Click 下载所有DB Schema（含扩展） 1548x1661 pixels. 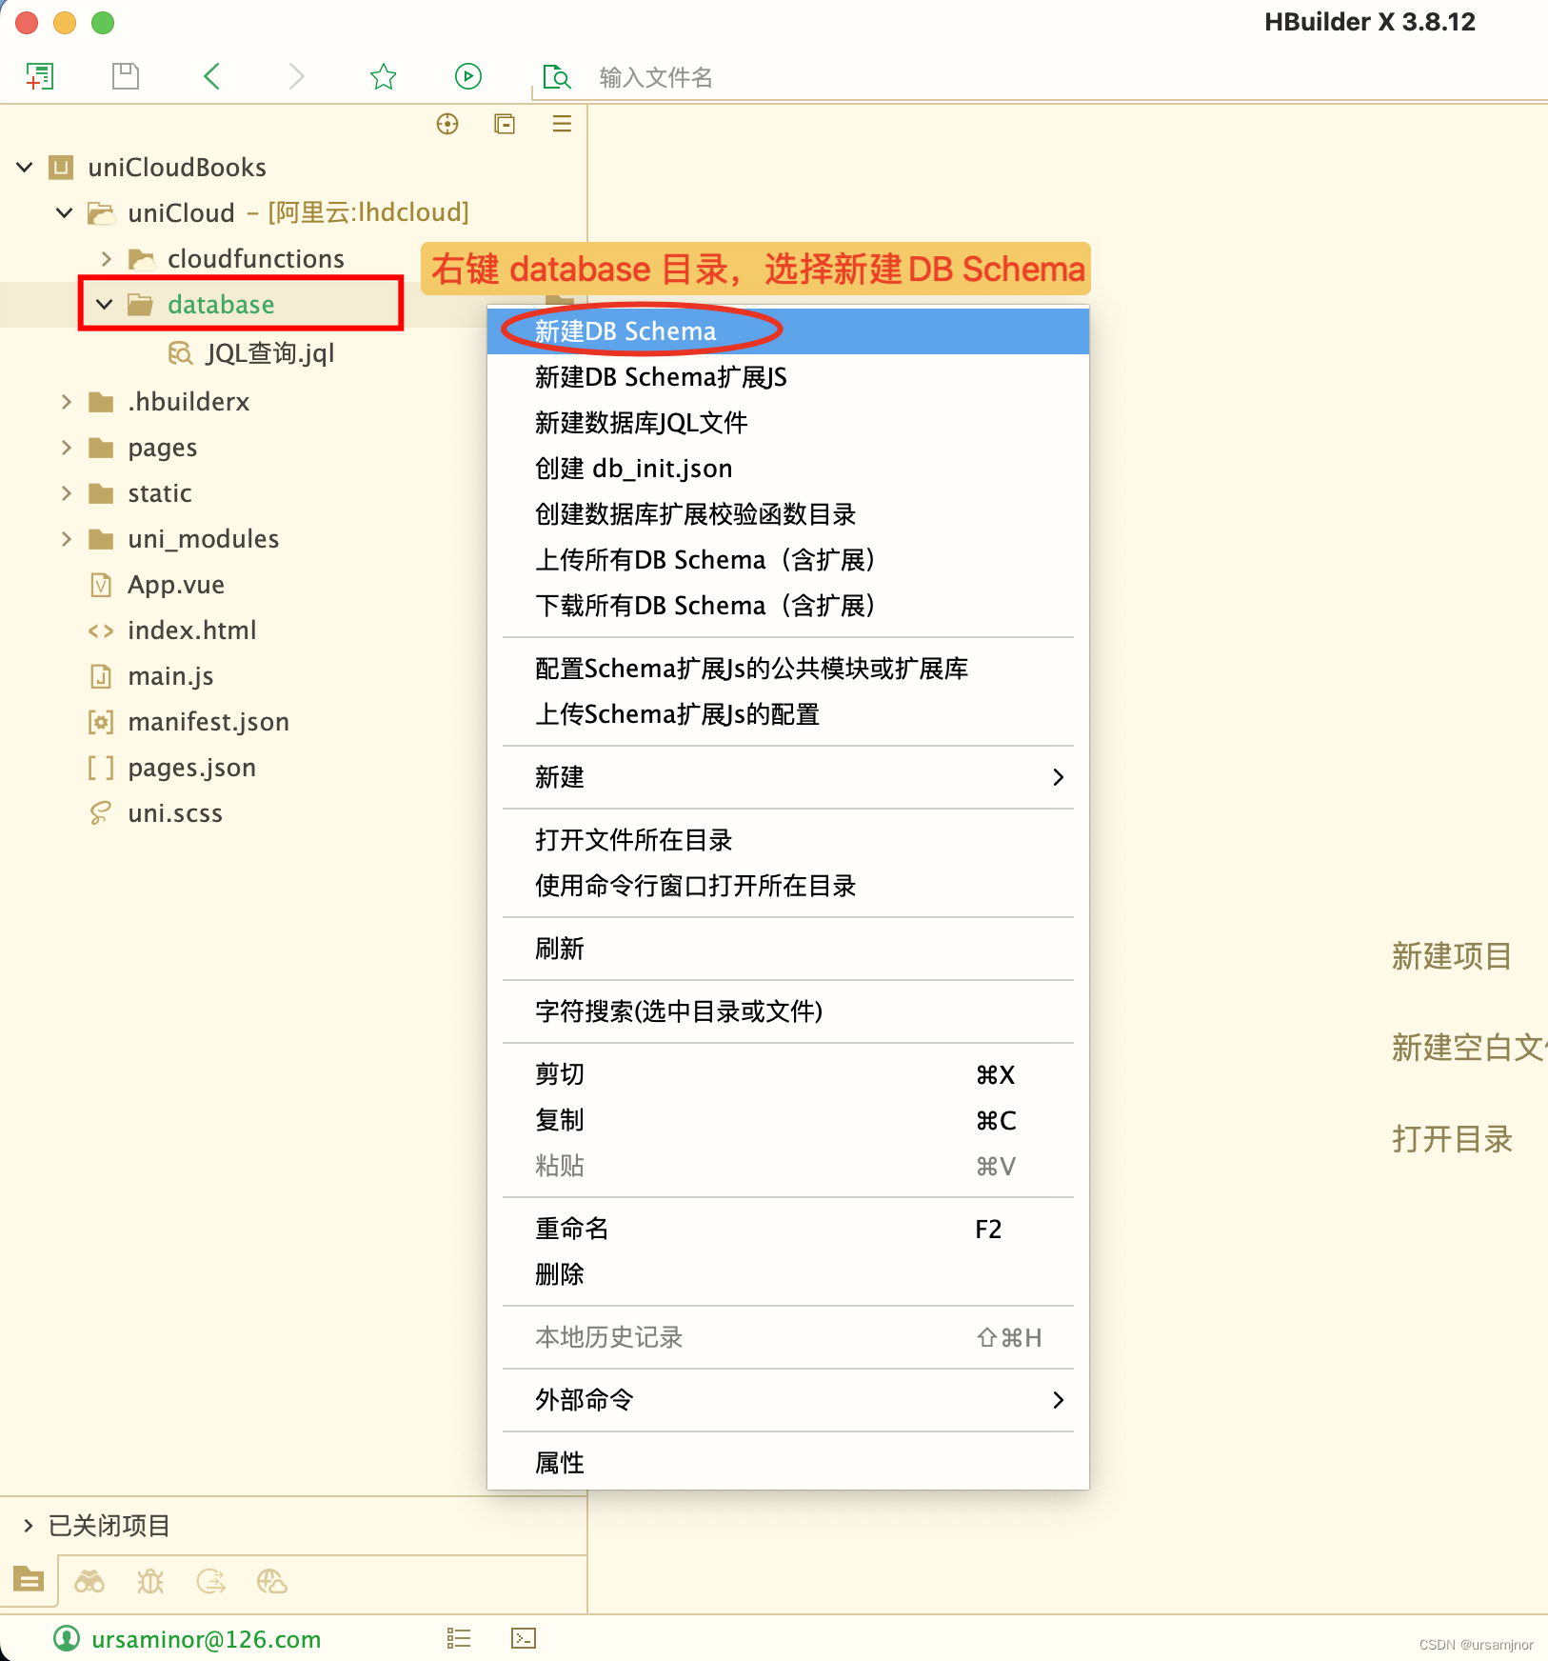tap(788, 606)
